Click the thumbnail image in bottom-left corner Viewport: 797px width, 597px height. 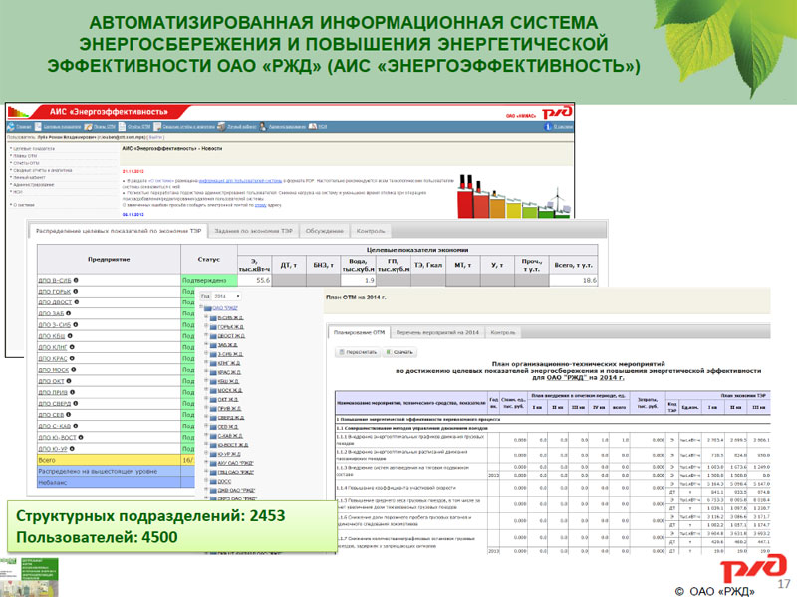pos(29,578)
